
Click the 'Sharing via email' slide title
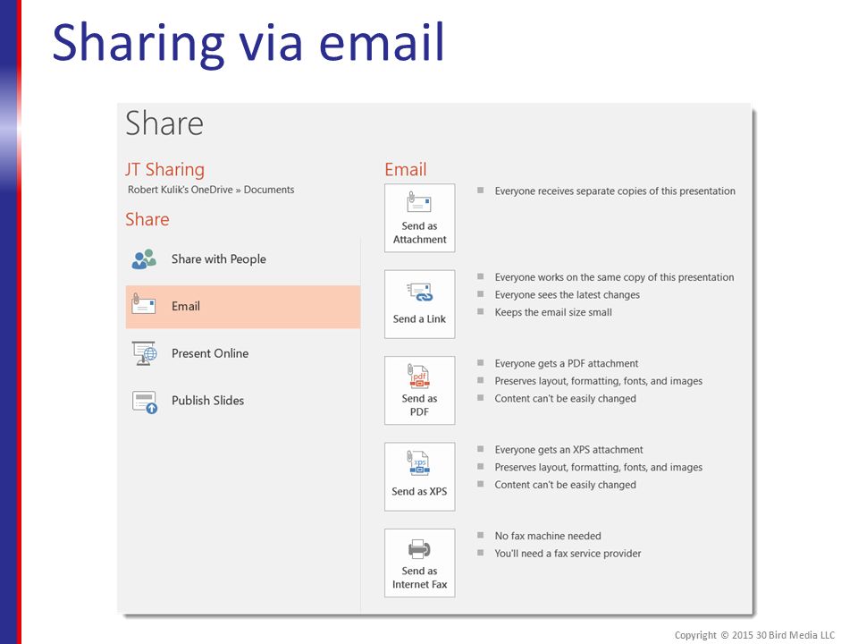click(248, 44)
